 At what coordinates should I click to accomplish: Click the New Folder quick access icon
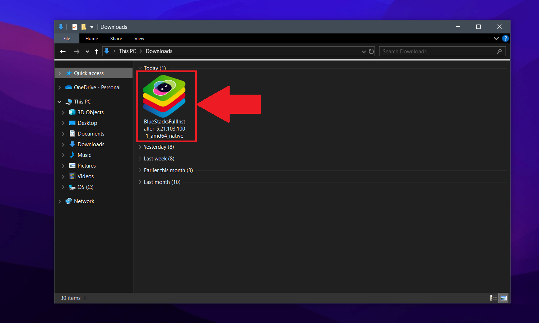click(83, 27)
